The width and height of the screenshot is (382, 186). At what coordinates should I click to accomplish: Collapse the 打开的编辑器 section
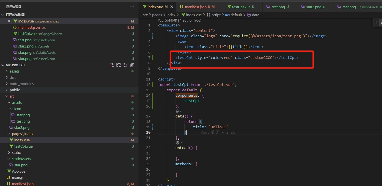click(3, 15)
